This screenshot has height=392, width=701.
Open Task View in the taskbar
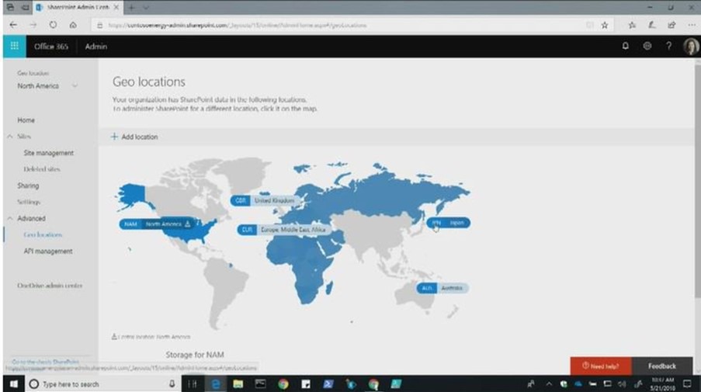pyautogui.click(x=193, y=384)
